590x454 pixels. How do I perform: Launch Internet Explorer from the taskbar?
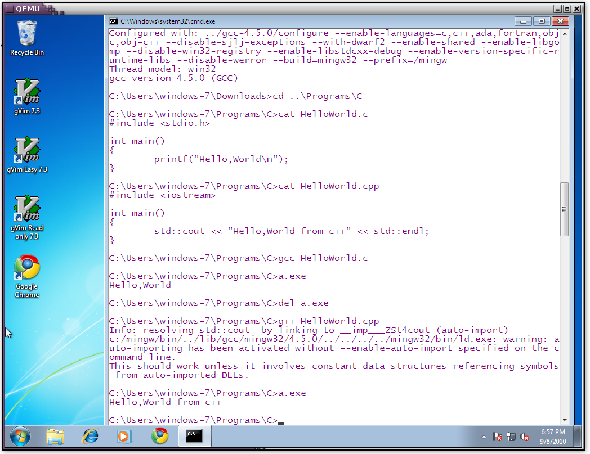tap(90, 436)
